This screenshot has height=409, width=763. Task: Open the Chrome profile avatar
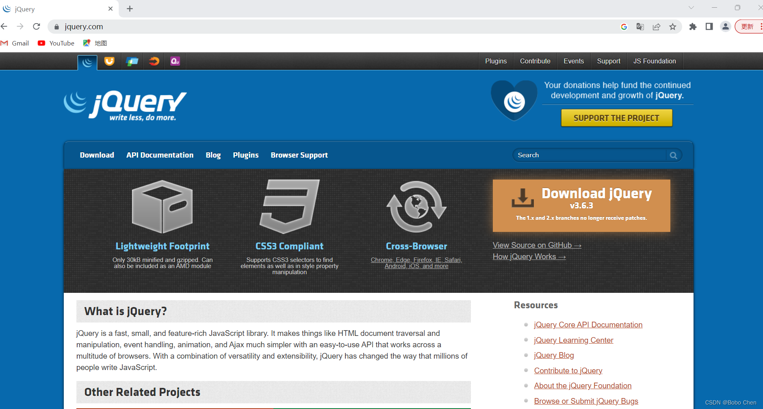(x=726, y=26)
